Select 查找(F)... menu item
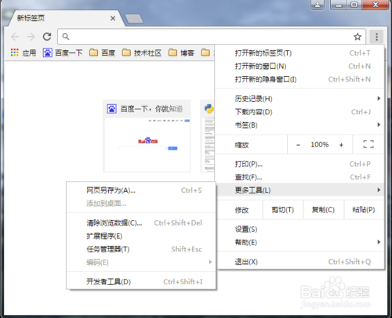392x318 pixels. (x=299, y=177)
